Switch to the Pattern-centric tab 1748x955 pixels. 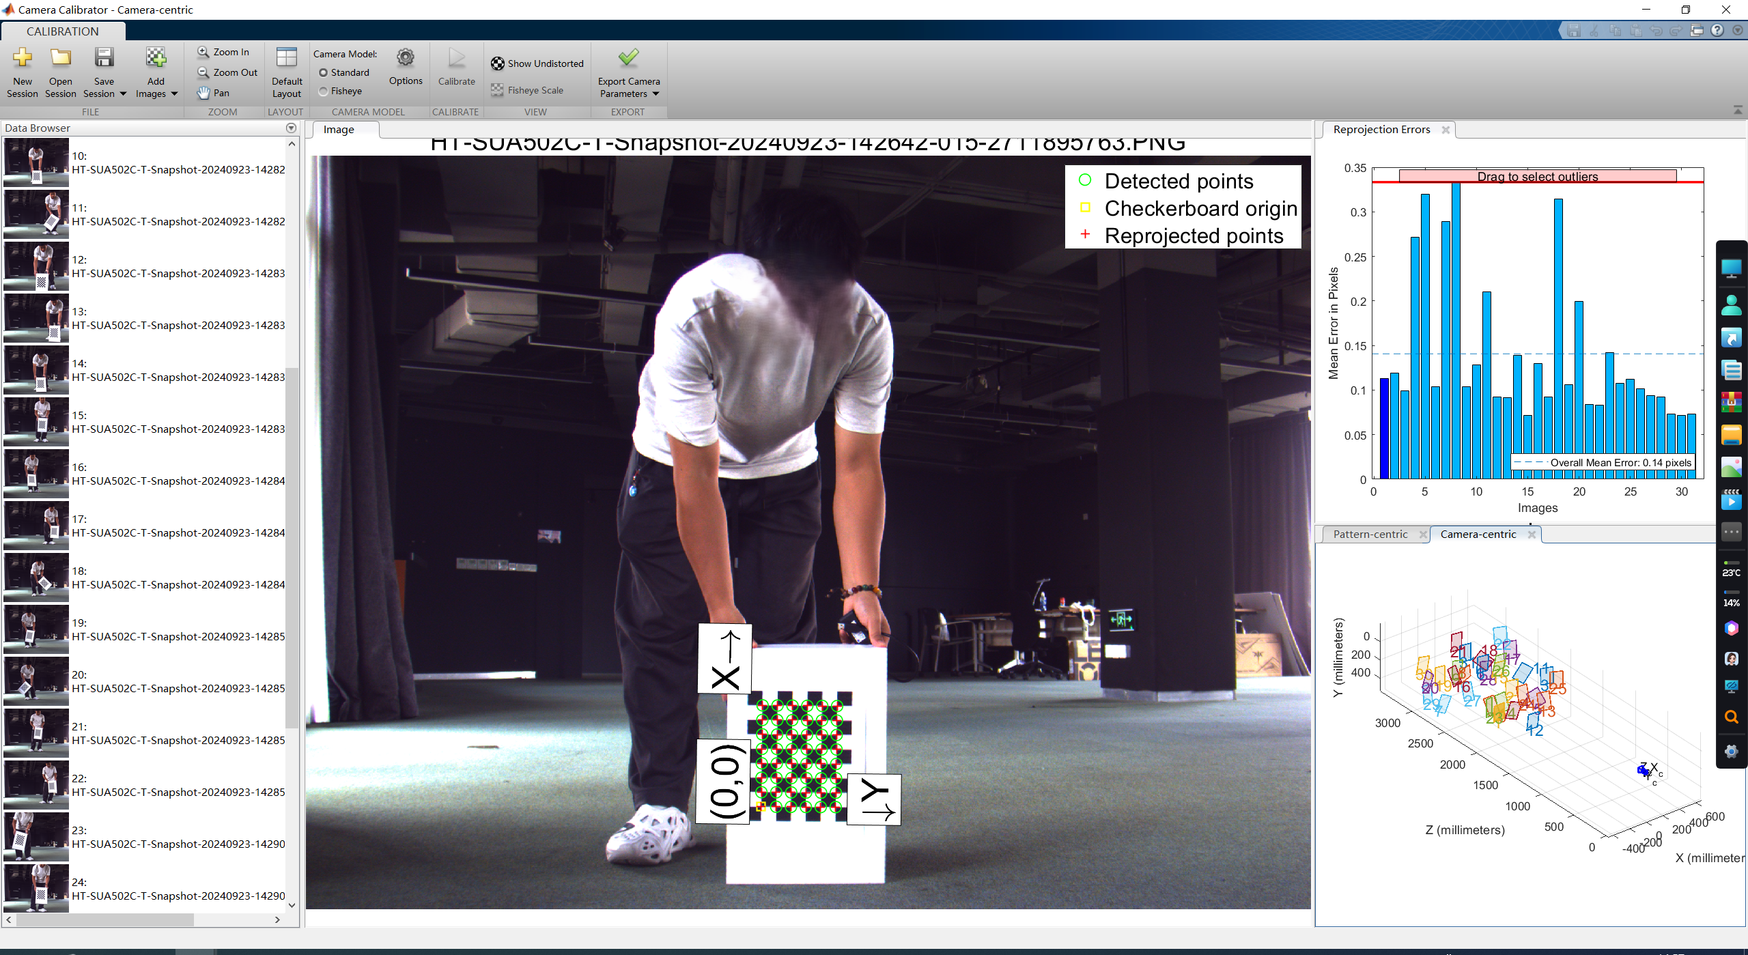tap(1370, 534)
